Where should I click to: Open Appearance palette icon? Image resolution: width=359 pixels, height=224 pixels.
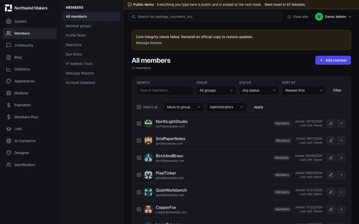9,81
